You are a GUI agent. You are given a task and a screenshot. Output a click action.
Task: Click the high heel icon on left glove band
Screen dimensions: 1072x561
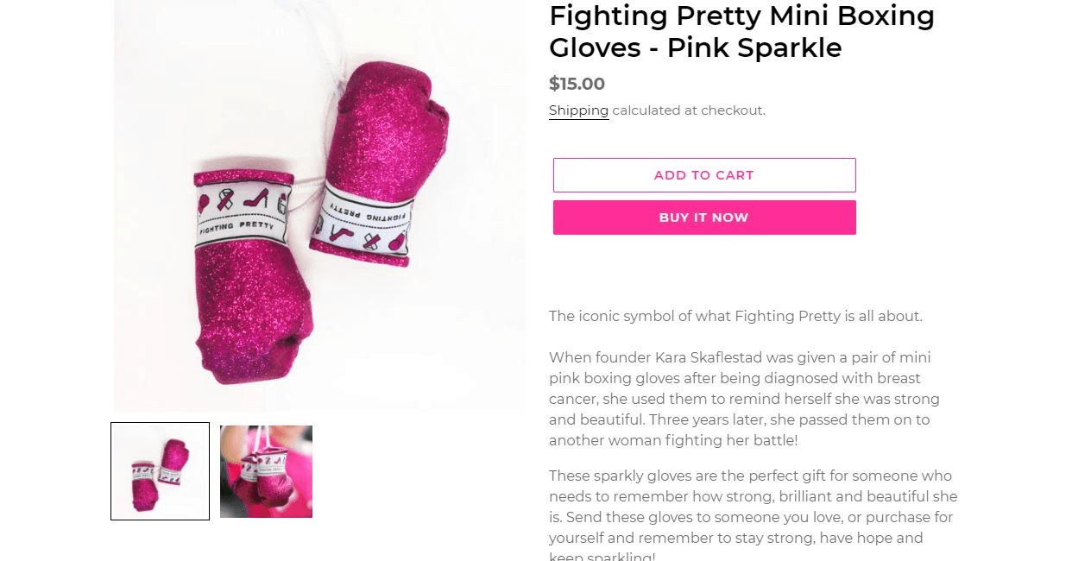coord(257,199)
